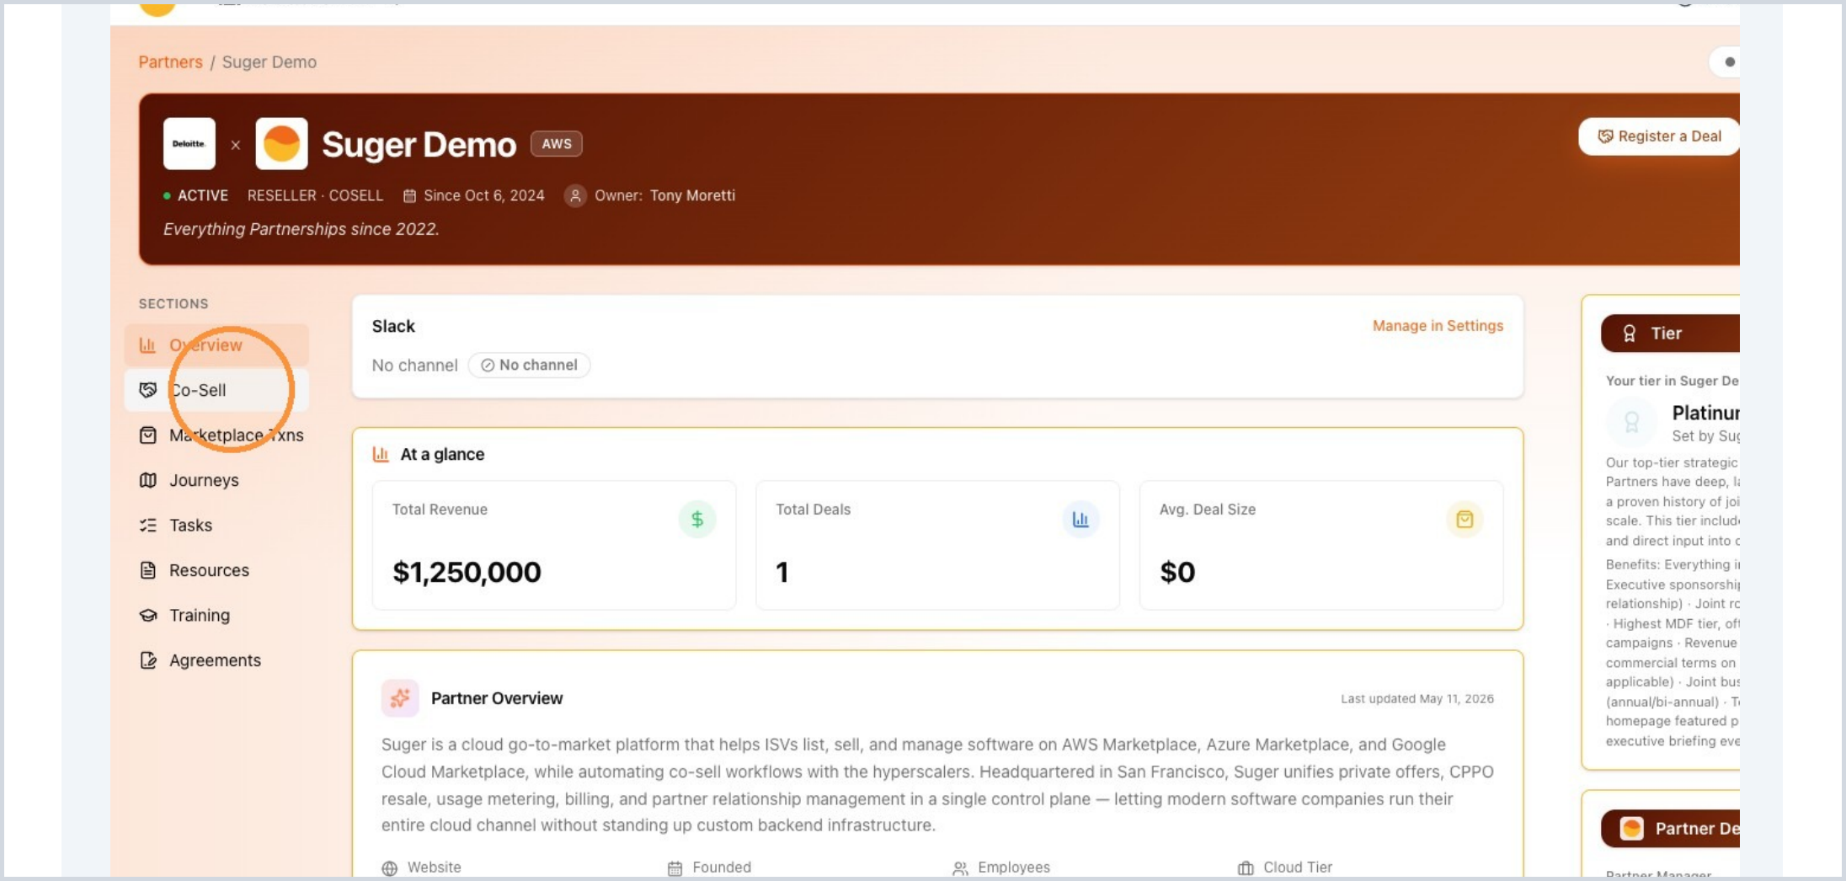
Task: Click the Overview bar chart icon
Action: (147, 345)
